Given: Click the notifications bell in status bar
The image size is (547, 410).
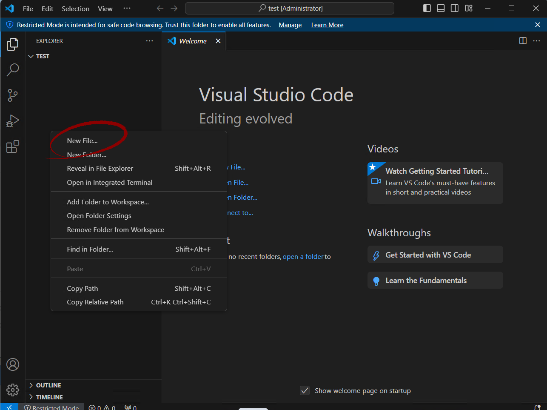Looking at the screenshot, I should pyautogui.click(x=538, y=407).
